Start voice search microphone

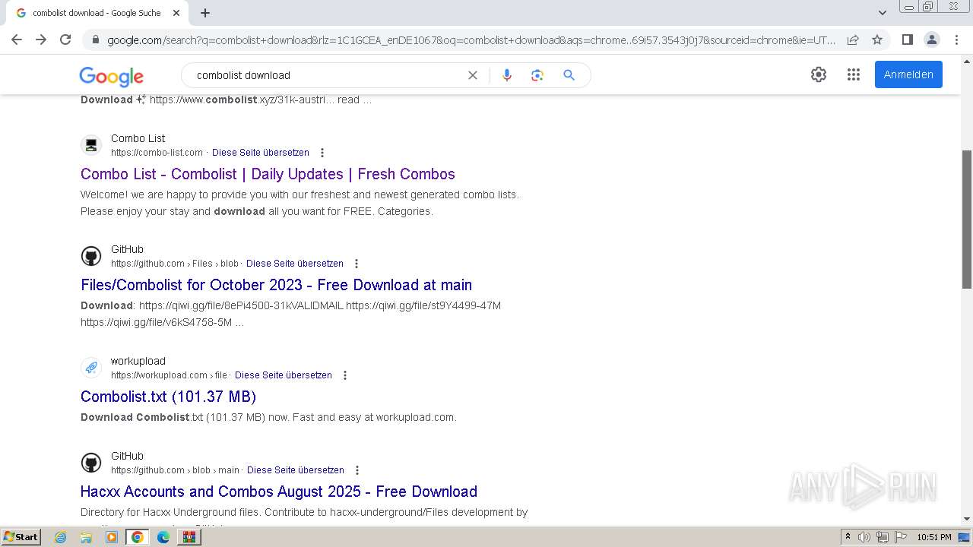pyautogui.click(x=507, y=75)
